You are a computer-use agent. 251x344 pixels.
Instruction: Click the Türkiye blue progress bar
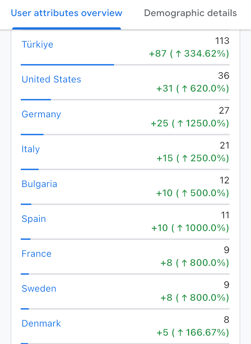(68, 65)
